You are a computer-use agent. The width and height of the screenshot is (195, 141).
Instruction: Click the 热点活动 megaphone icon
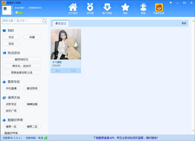coord(4,53)
